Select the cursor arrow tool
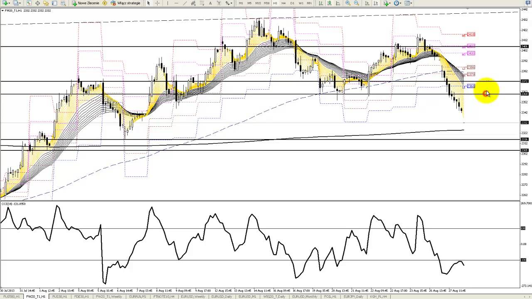 [148, 3]
